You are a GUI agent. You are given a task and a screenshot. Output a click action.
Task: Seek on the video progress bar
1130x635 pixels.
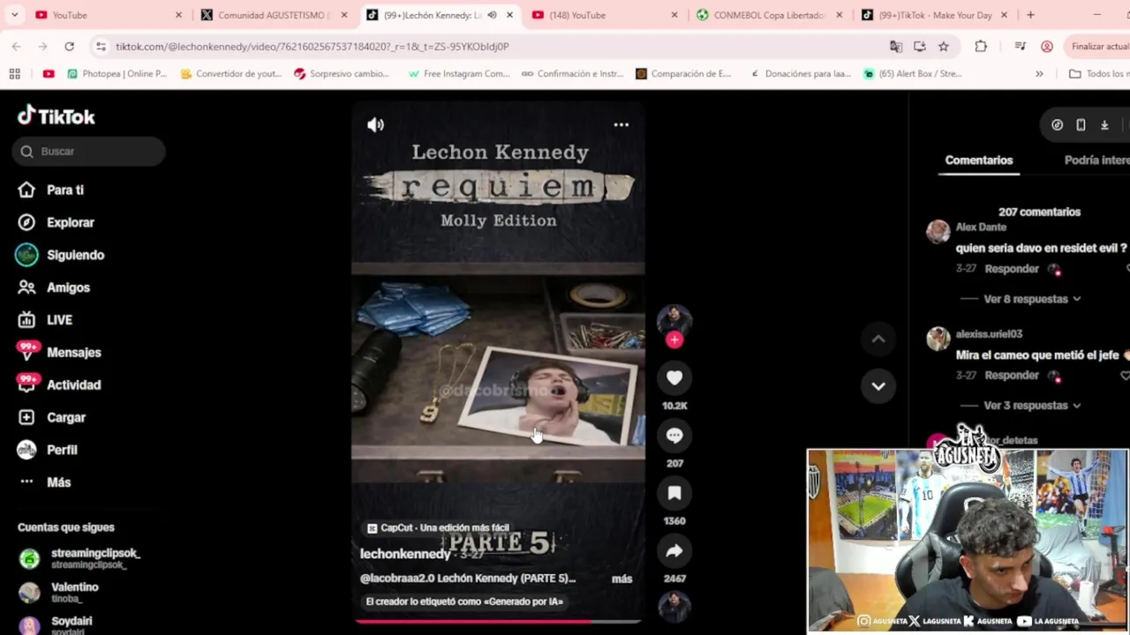coord(499,622)
